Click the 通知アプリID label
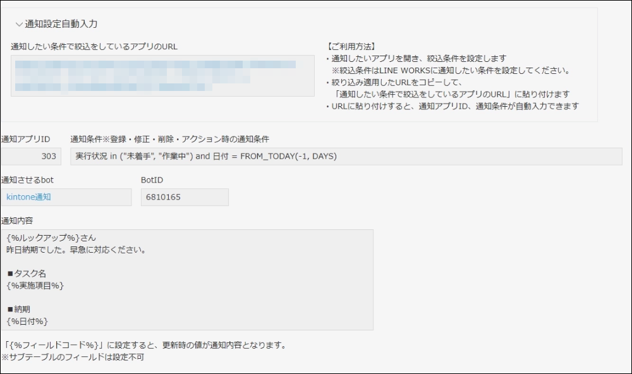632x374 pixels. coord(25,140)
